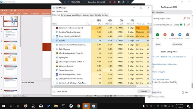Take a screenshot with camera icon

119,2
